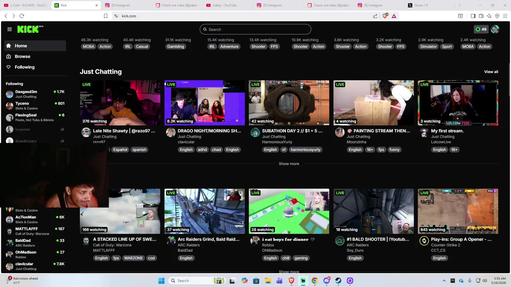Open clavicular channel in Following list
This screenshot has height=287, width=511.
point(35,266)
